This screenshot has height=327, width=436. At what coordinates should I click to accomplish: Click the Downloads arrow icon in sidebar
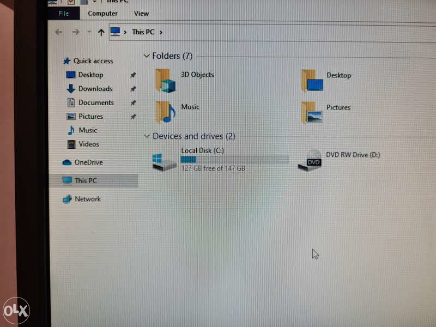[x=71, y=89]
